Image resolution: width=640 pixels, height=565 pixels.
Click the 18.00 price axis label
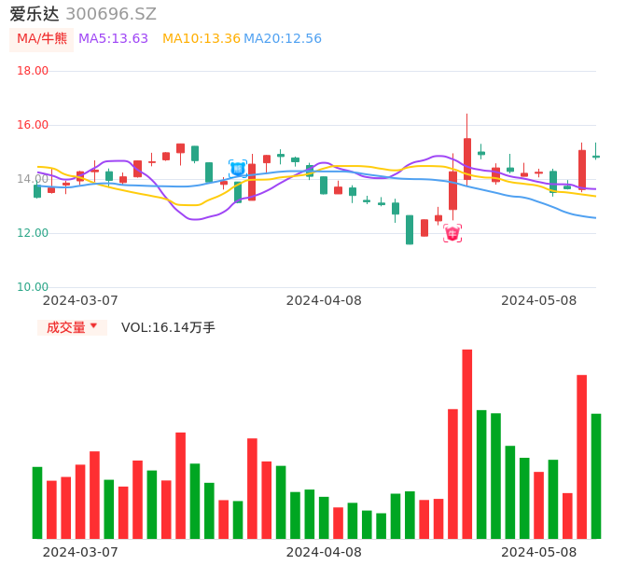tap(33, 71)
